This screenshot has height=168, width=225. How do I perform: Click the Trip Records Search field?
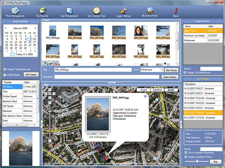211,149
